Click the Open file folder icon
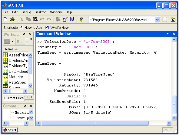 tap(12, 19)
